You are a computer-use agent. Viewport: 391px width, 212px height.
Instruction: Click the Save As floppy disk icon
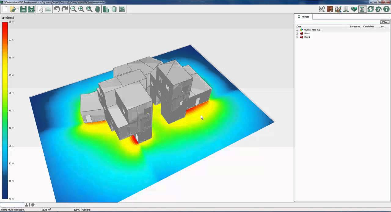31,9
